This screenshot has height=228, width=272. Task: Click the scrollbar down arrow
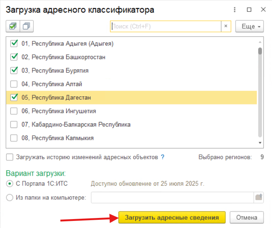point(260,143)
